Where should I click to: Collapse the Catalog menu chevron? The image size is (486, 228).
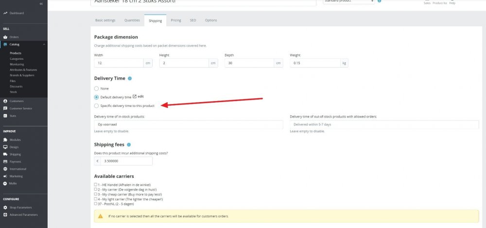point(44,44)
